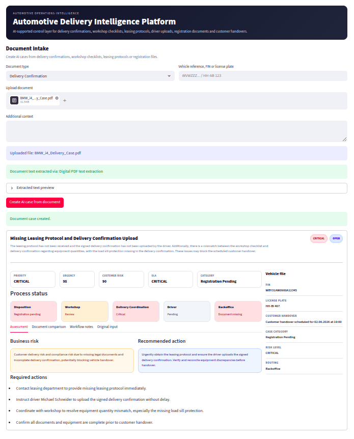Click the Routing value Backoffice
This screenshot has width=354, height=439.
tap(273, 369)
